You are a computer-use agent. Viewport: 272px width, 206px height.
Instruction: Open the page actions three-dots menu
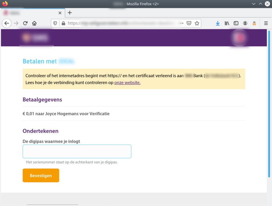pos(181,23)
